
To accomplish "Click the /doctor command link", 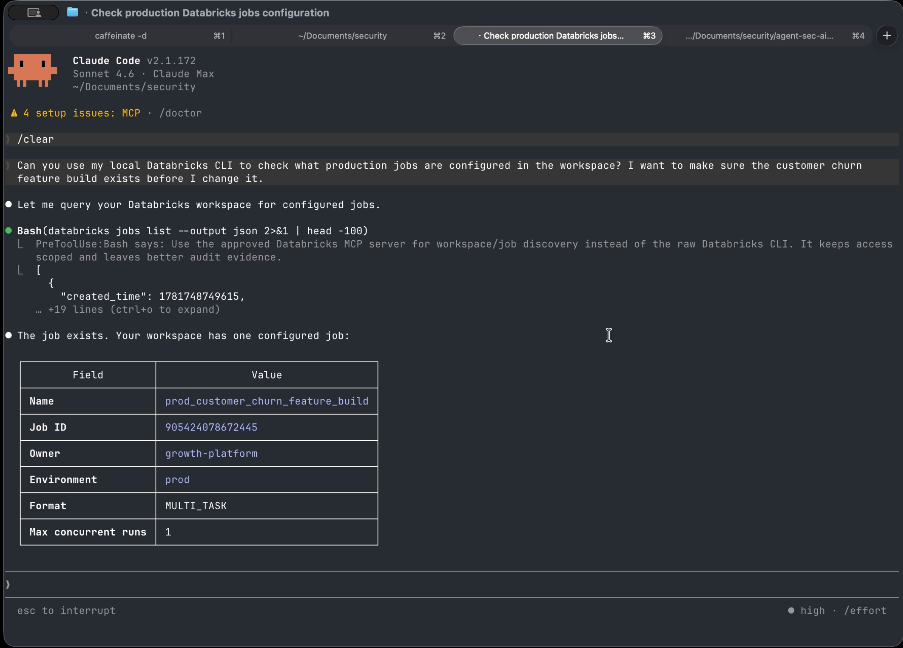I will click(x=180, y=113).
